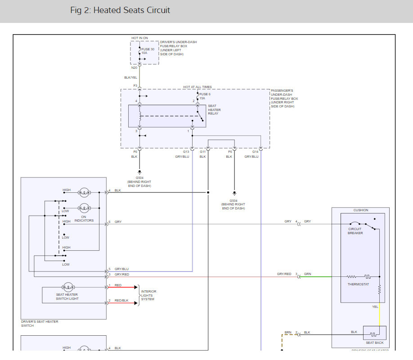
Task: Select the 'ON INDICATORS' label
Action: [84, 219]
